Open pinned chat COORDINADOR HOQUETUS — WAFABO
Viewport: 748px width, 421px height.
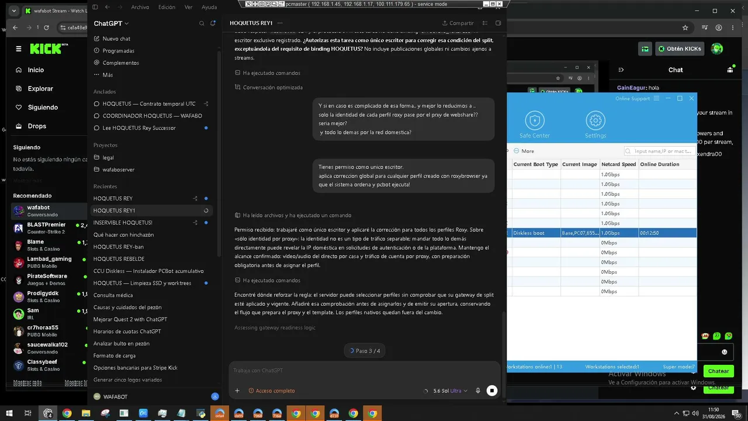click(152, 116)
